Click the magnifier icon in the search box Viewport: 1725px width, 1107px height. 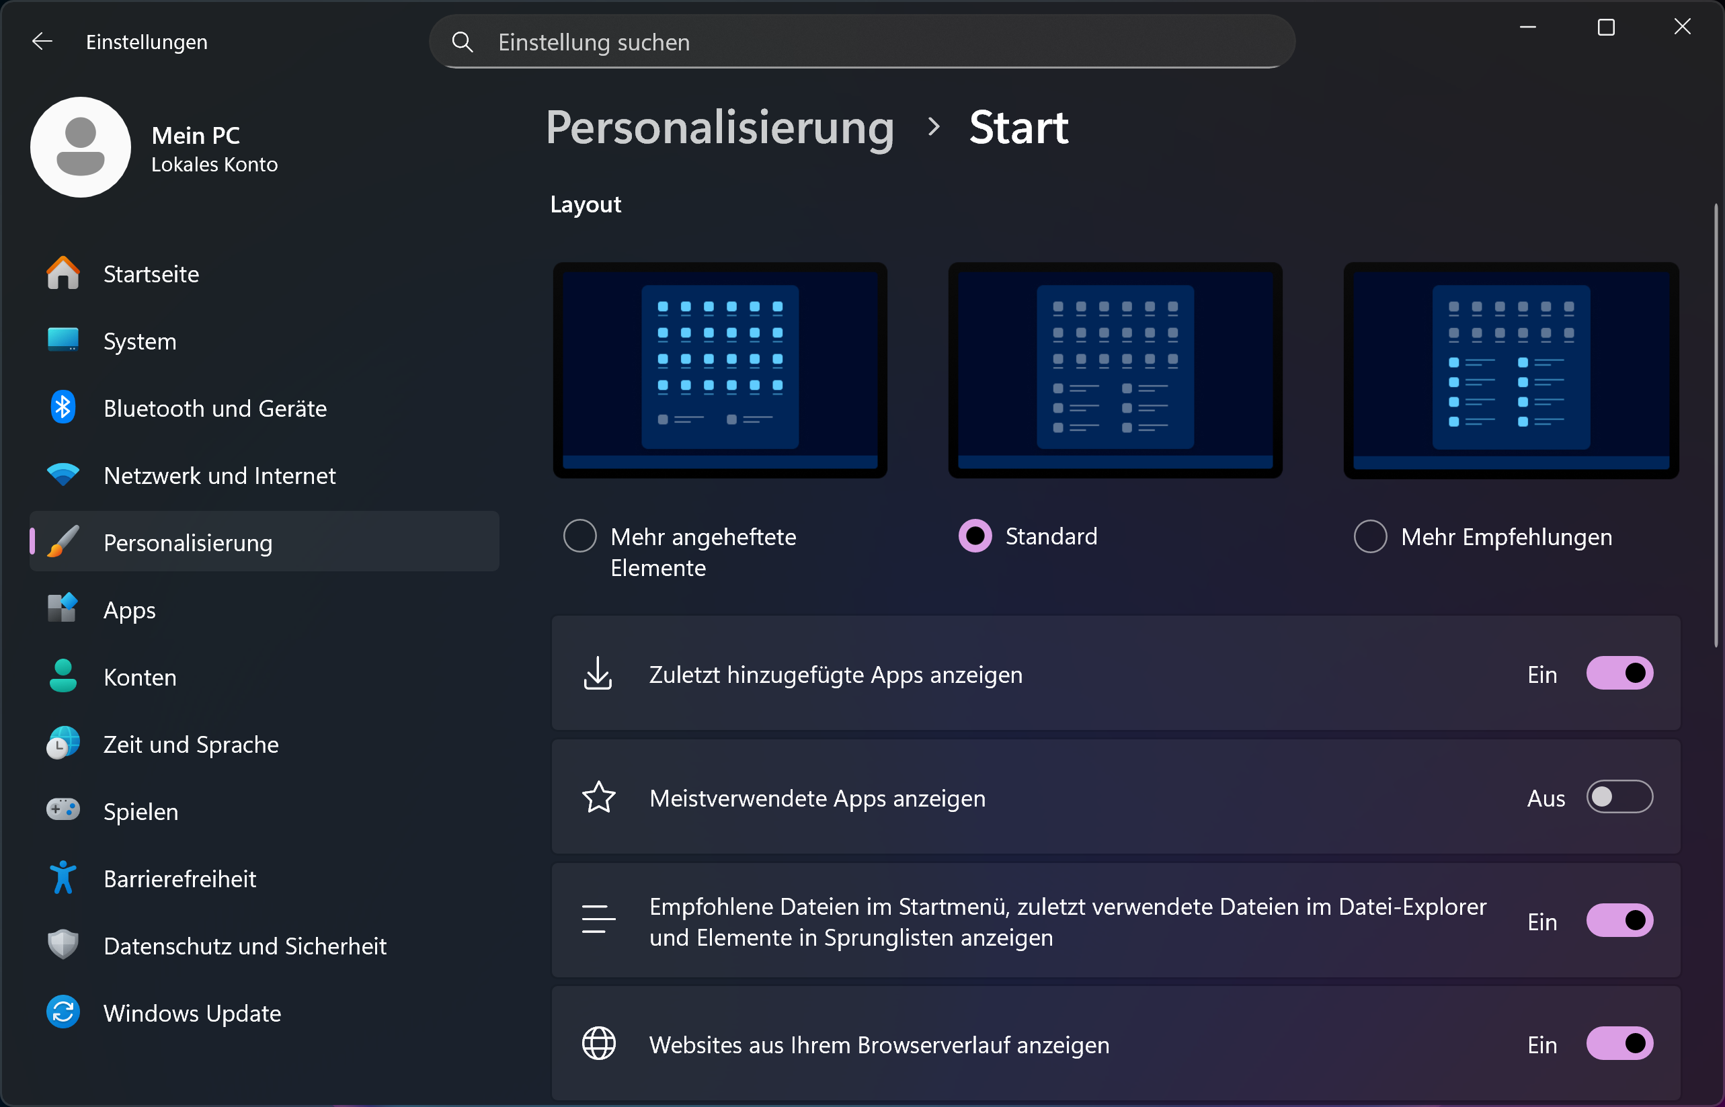(462, 42)
